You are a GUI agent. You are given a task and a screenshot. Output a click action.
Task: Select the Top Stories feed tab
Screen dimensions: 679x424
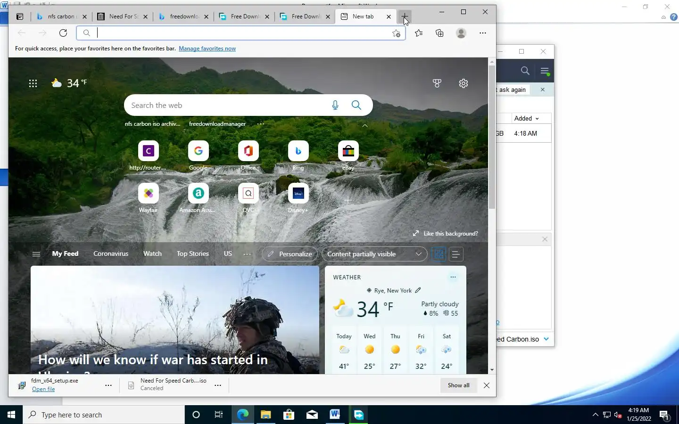click(x=193, y=253)
